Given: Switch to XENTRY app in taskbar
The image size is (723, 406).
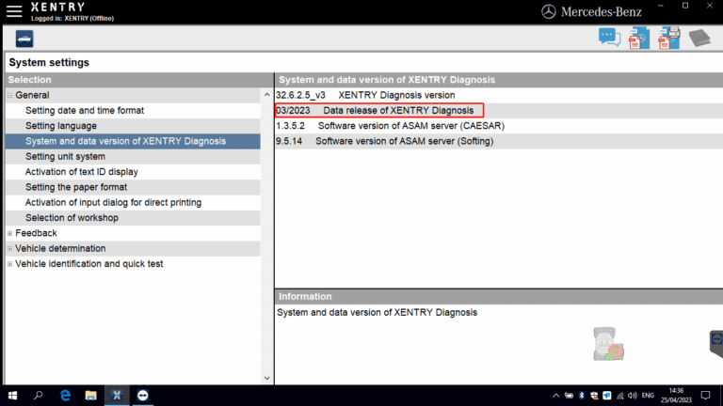Looking at the screenshot, I should pyautogui.click(x=117, y=396).
